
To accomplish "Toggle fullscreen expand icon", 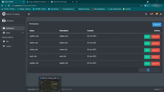I will 161,14.
